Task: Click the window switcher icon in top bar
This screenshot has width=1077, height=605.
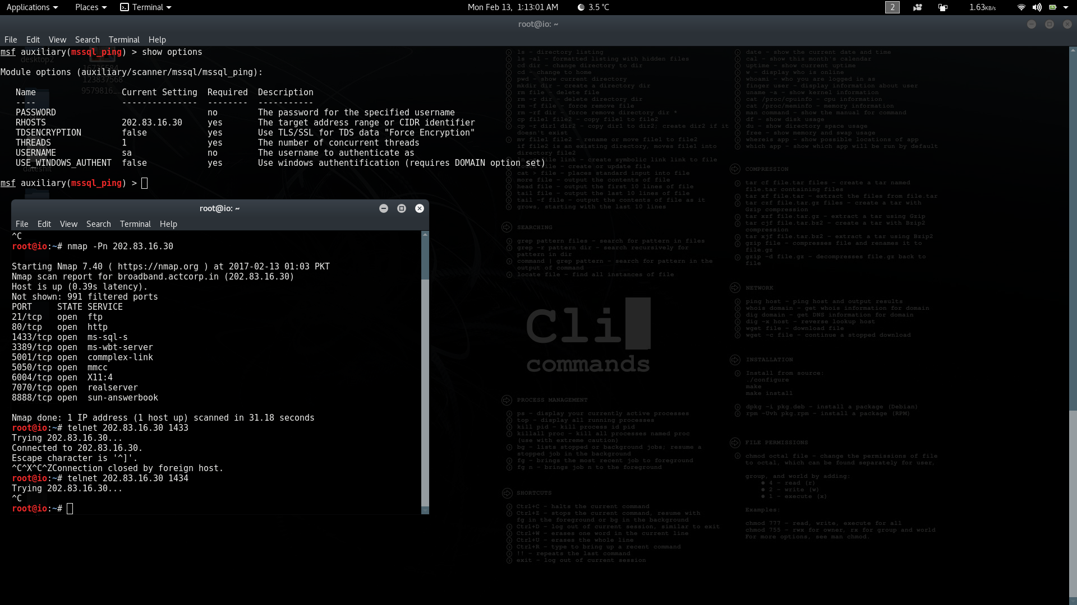Action: [943, 7]
